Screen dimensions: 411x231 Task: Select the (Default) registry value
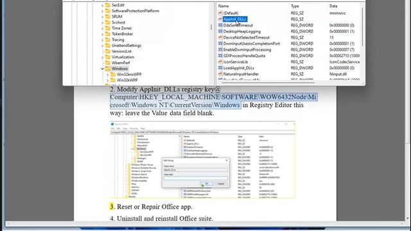231,13
